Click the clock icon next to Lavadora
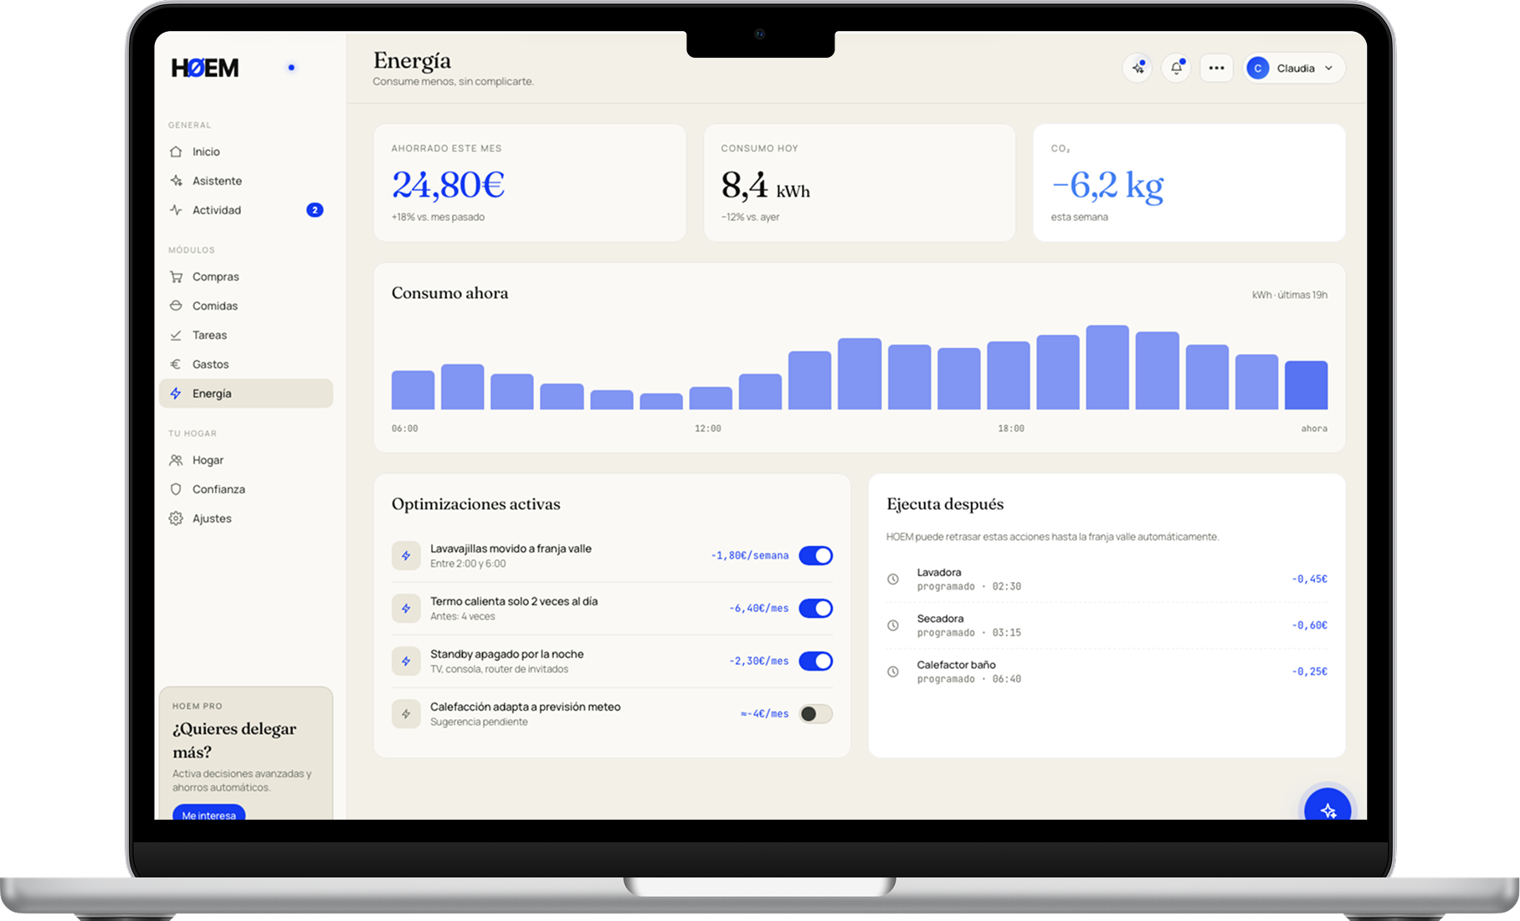Viewport: 1520px width, 921px height. (x=893, y=579)
